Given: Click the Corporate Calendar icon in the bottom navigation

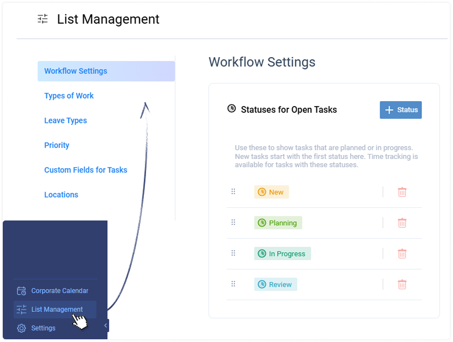Looking at the screenshot, I should pos(21,290).
